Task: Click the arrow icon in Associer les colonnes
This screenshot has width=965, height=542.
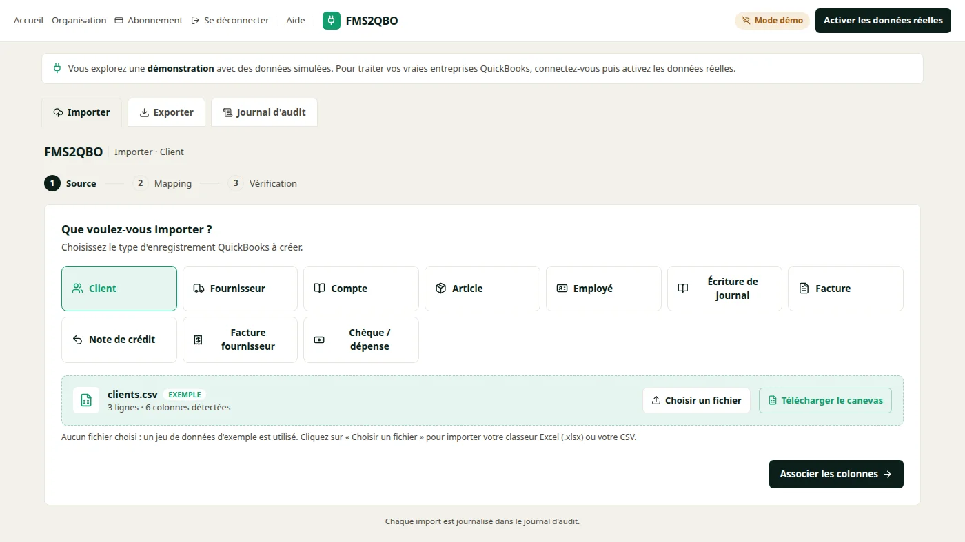Action: click(888, 475)
